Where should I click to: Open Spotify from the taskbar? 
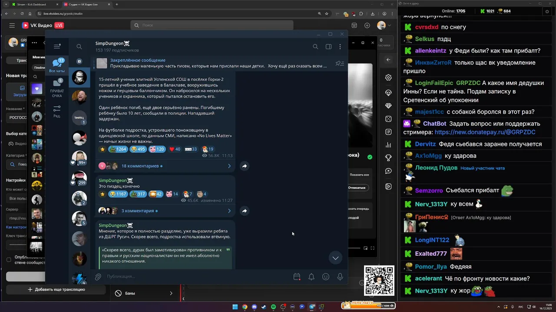pyautogui.click(x=273, y=307)
